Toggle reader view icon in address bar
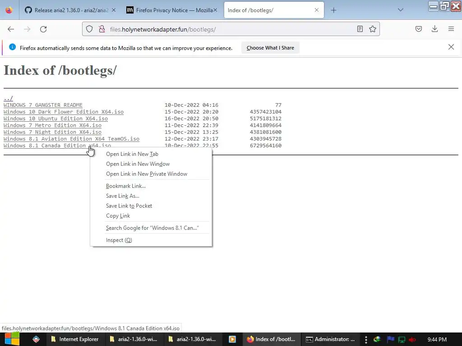The width and height of the screenshot is (462, 346). pos(360,29)
